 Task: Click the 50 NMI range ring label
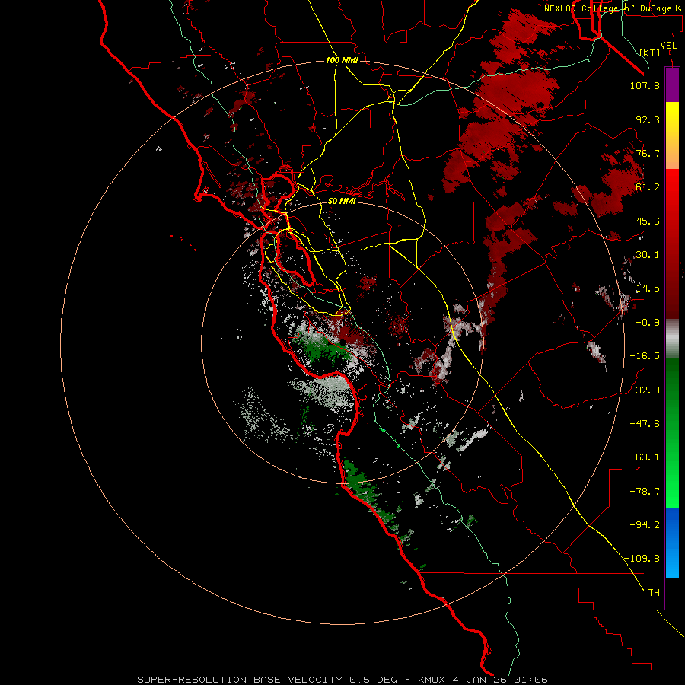342,201
